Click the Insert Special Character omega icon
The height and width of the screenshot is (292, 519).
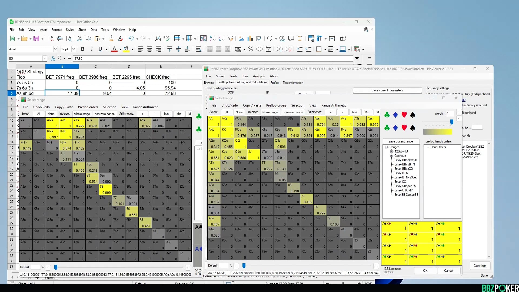[270, 39]
